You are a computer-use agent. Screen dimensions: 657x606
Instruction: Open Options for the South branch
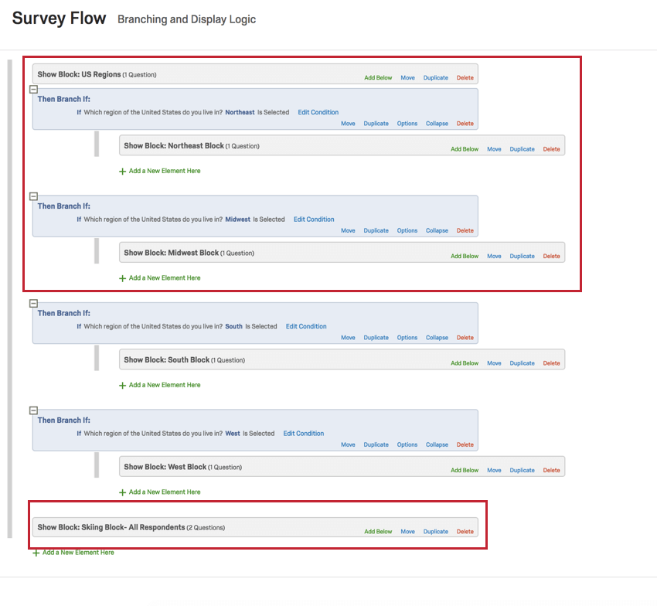(x=407, y=337)
